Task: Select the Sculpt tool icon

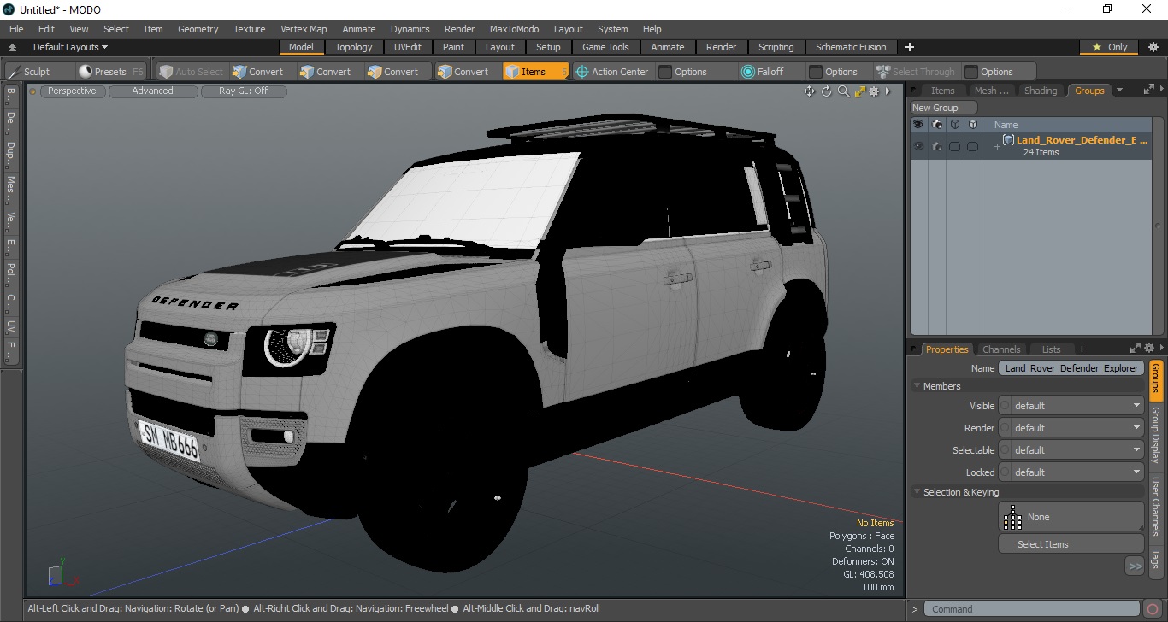Action: click(14, 72)
